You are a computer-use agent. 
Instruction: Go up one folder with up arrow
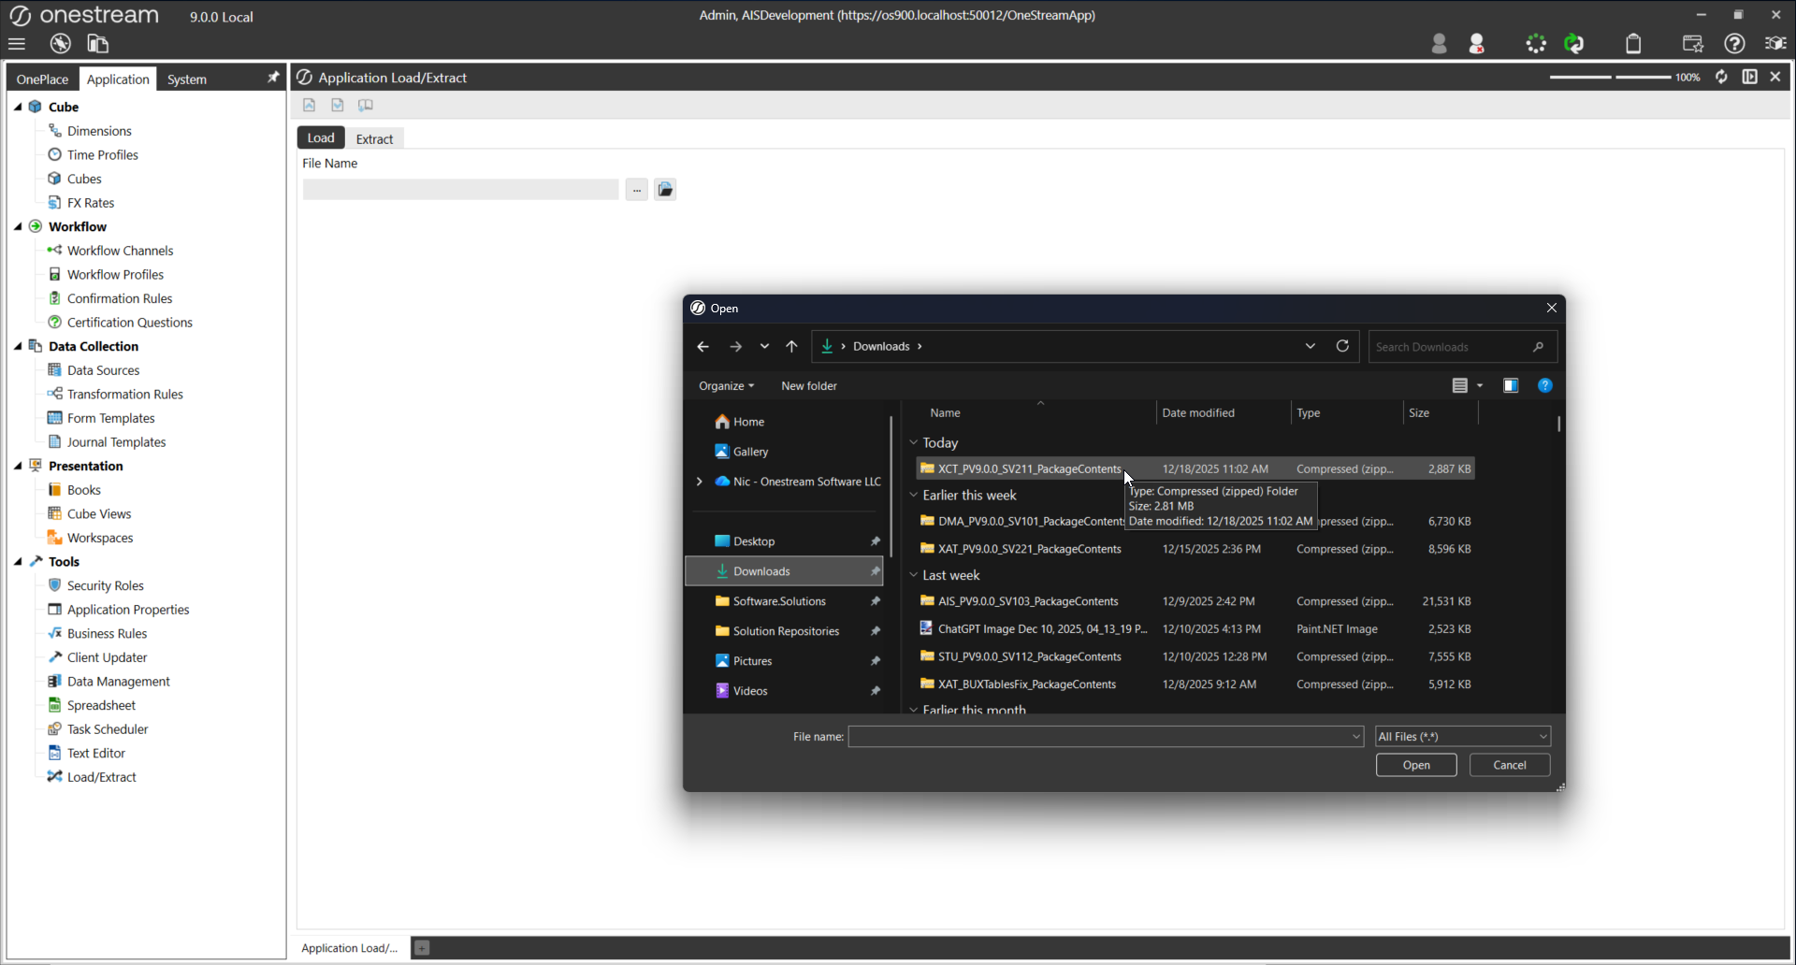pos(791,347)
